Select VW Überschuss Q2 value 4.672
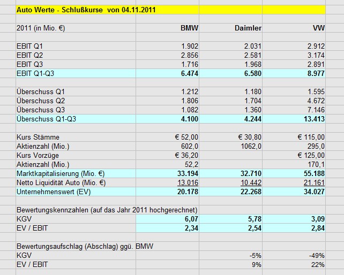 (316, 101)
